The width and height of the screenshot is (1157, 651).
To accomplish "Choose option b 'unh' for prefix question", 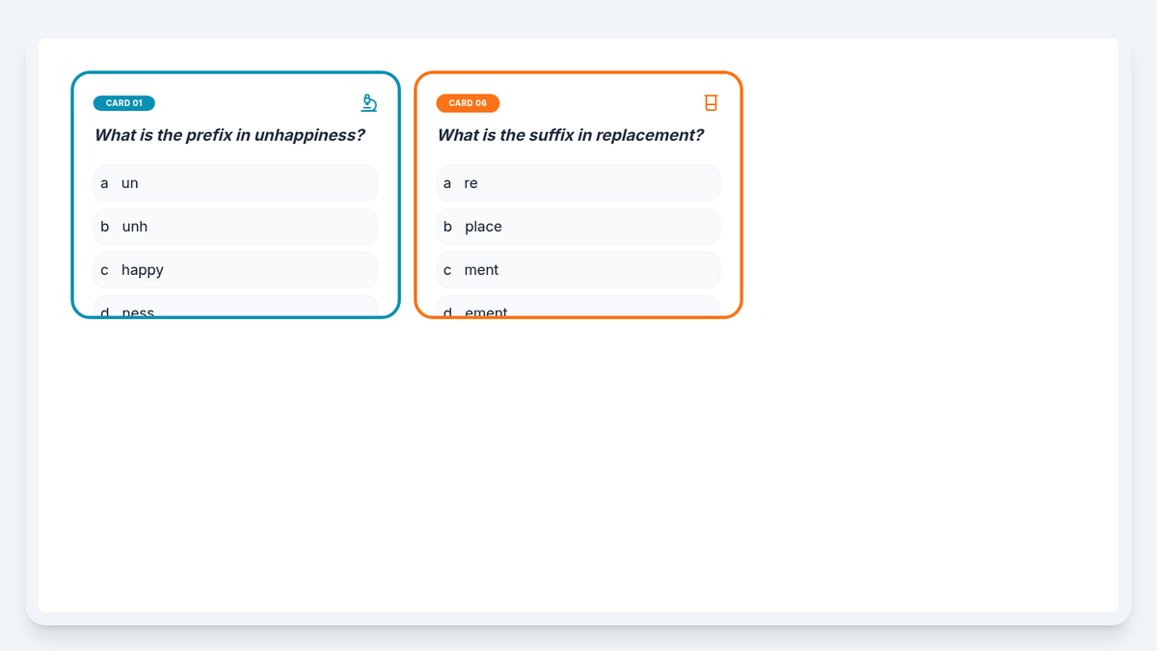I will (235, 227).
